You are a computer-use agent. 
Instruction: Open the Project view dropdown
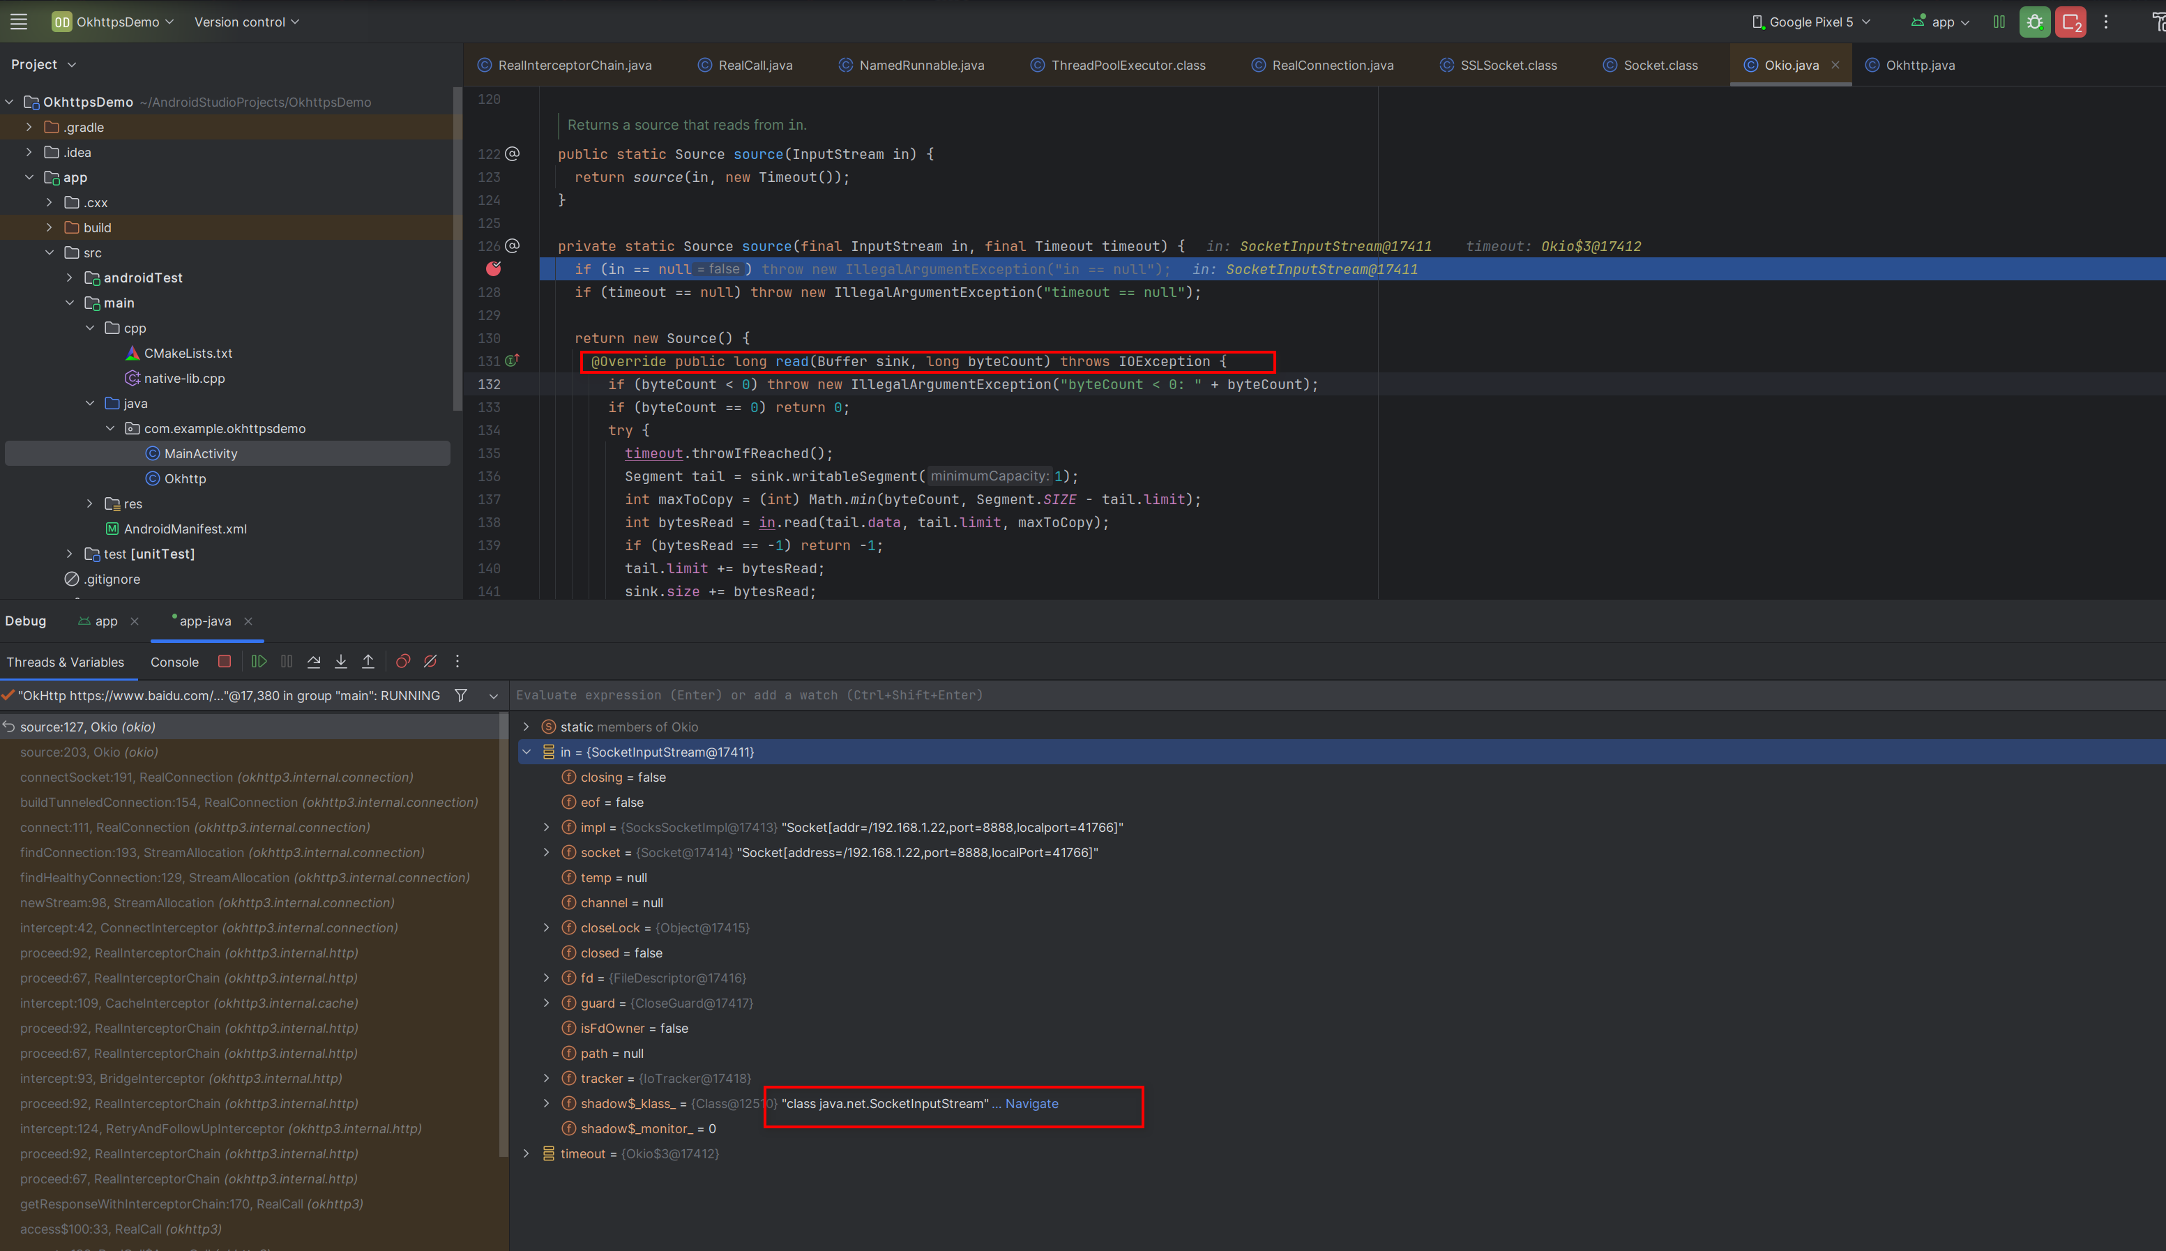coord(44,64)
